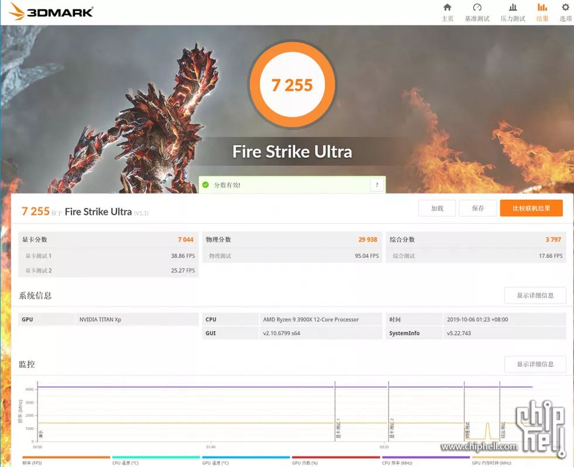Click the 综合分数 combined score label
Screen dimensions: 574x467
point(402,240)
